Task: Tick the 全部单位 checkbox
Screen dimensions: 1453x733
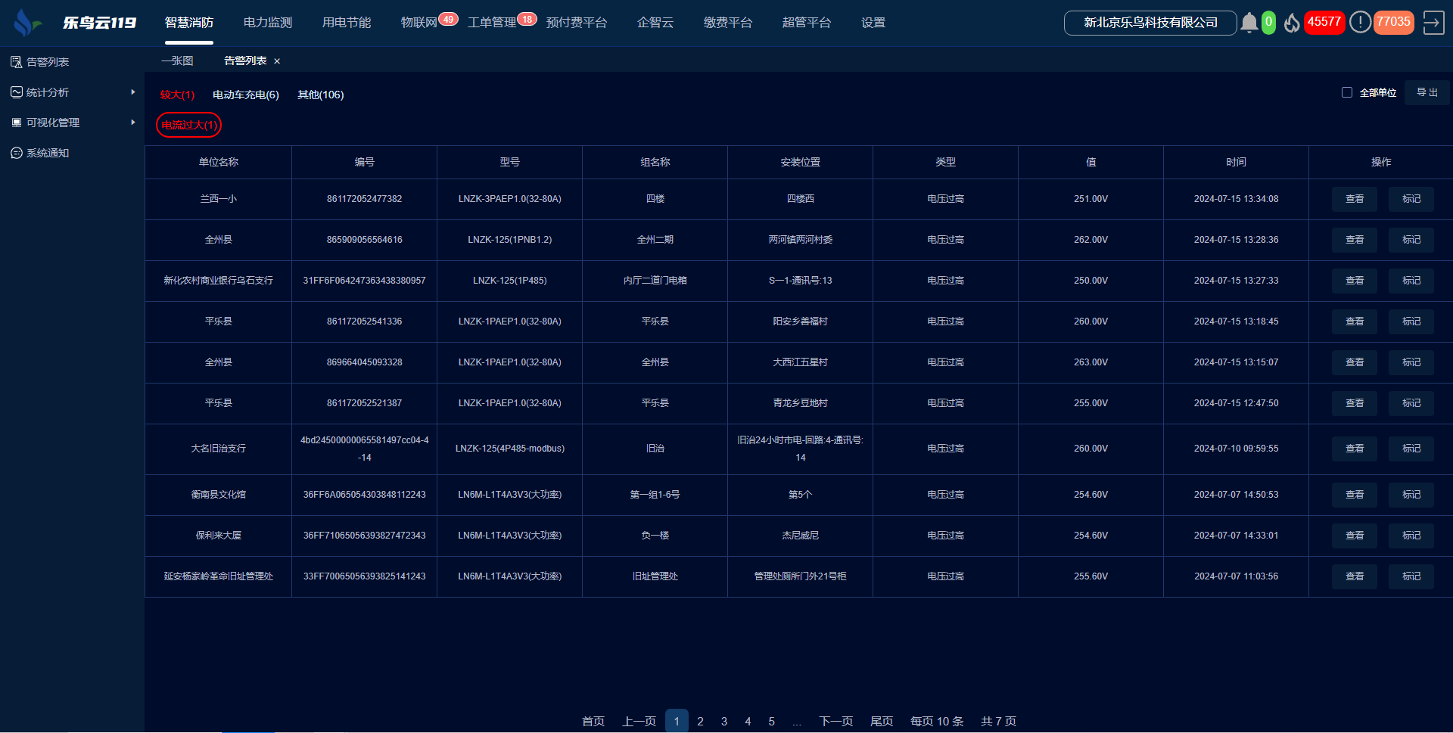Action: click(1347, 92)
